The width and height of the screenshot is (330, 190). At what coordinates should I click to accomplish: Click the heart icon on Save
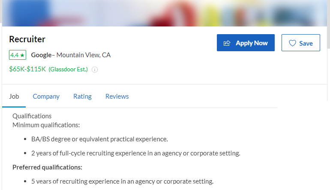[293, 43]
